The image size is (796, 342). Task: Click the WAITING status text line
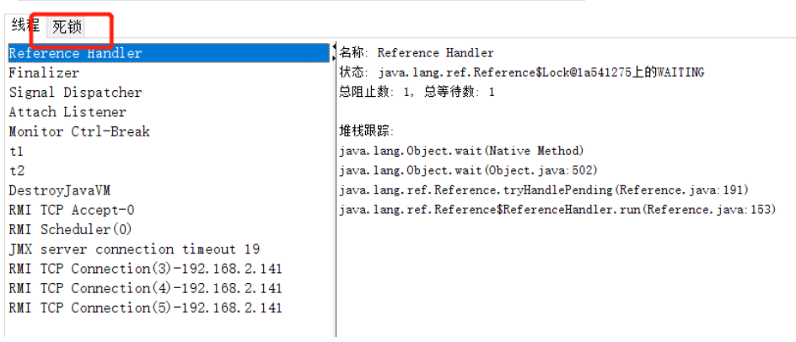[x=522, y=72]
